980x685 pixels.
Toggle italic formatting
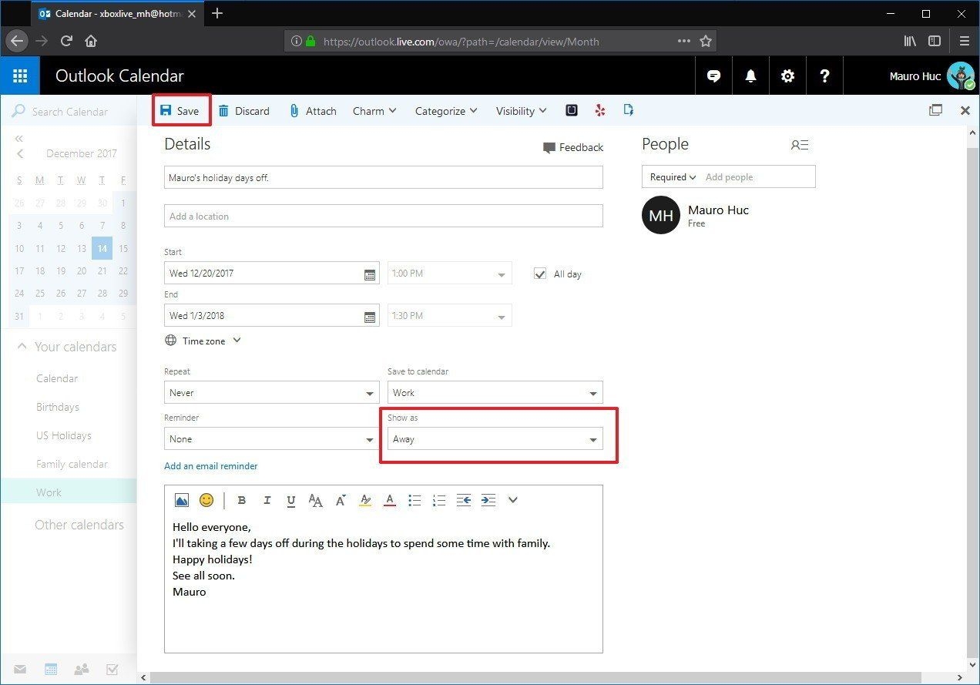pyautogui.click(x=267, y=500)
